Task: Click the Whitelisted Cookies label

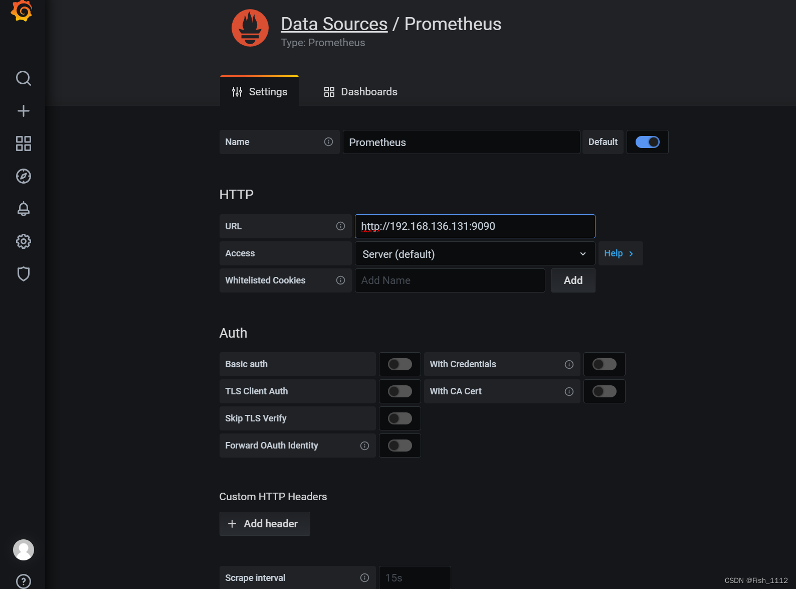Action: pyautogui.click(x=265, y=280)
